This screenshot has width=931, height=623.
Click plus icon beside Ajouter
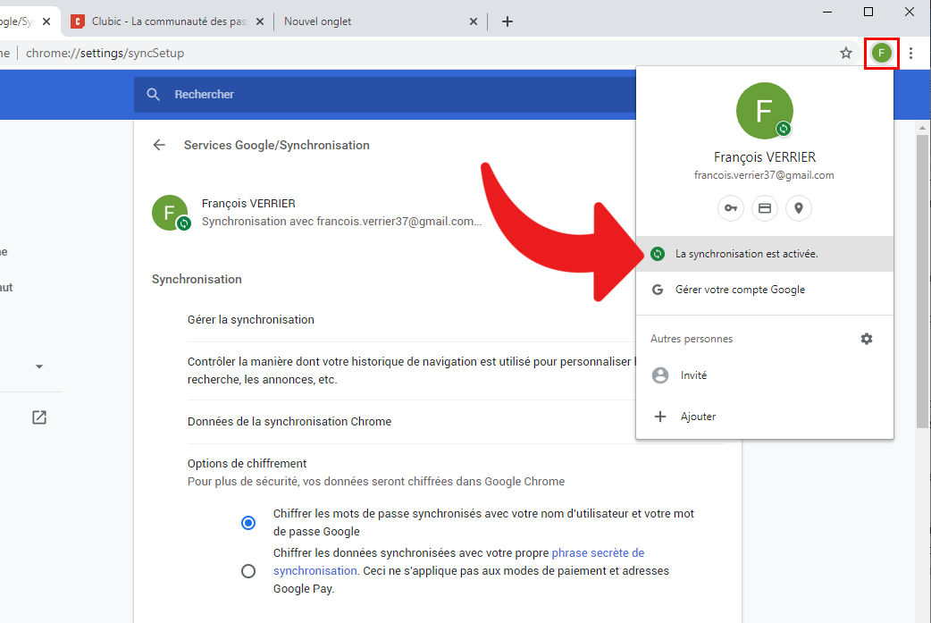click(x=659, y=417)
